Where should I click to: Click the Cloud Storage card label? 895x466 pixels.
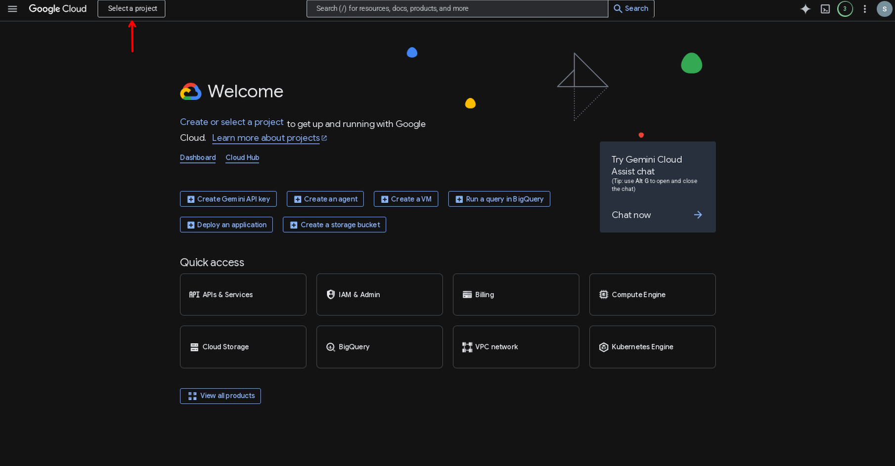tap(225, 347)
